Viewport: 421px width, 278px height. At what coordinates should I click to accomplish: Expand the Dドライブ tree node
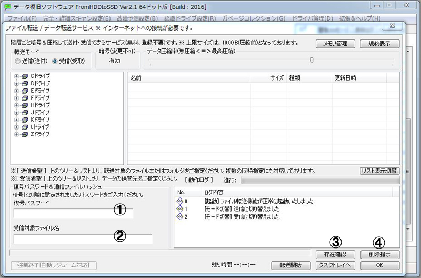pos(17,84)
